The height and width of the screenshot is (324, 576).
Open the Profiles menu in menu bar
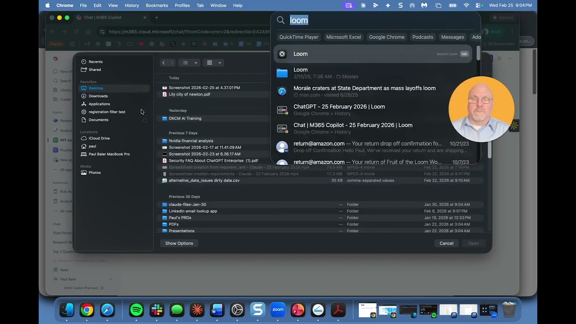182,5
